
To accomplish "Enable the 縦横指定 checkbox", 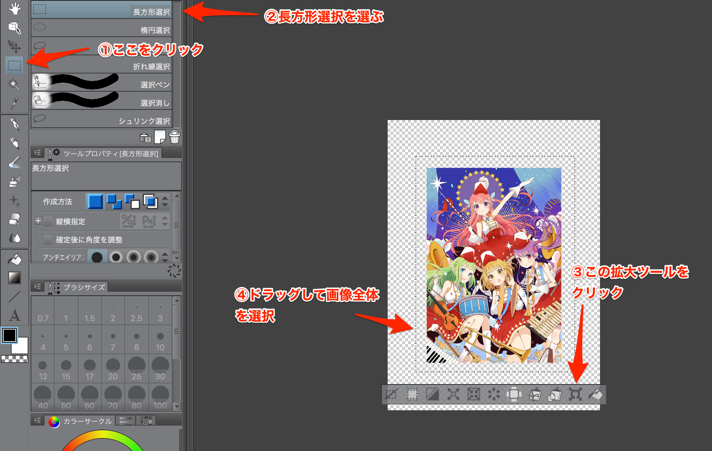I will point(48,221).
